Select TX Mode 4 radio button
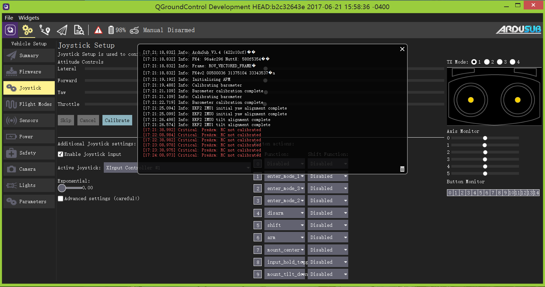 point(513,62)
